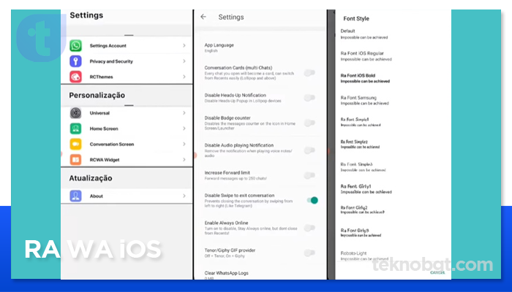Expand Home Screen chevron
512x292 pixels.
tap(184, 128)
